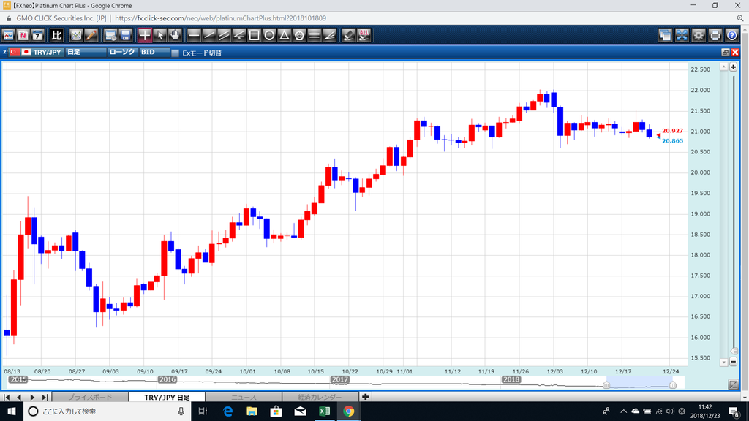The image size is (749, 421).
Task: Open the TRY/JPY currency pair dropdown
Action: pos(38,52)
